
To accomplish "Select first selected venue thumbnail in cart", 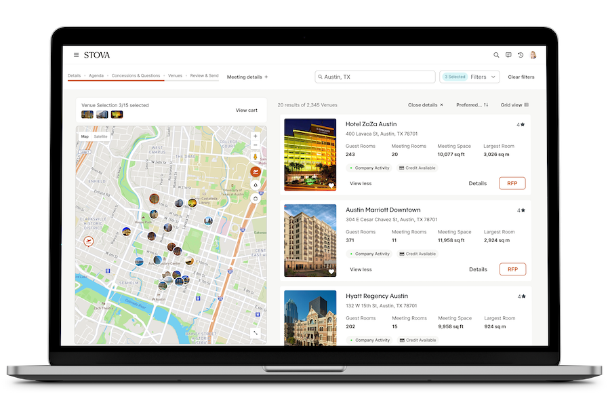I will coord(87,115).
